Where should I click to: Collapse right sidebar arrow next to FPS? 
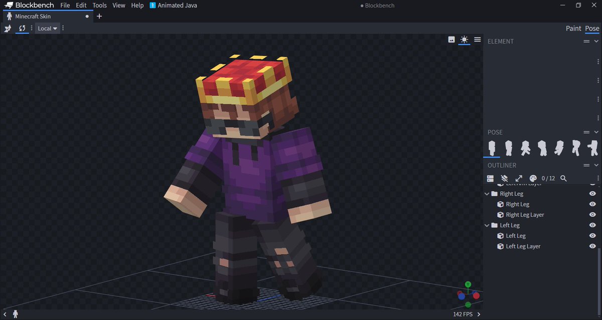tap(479, 314)
